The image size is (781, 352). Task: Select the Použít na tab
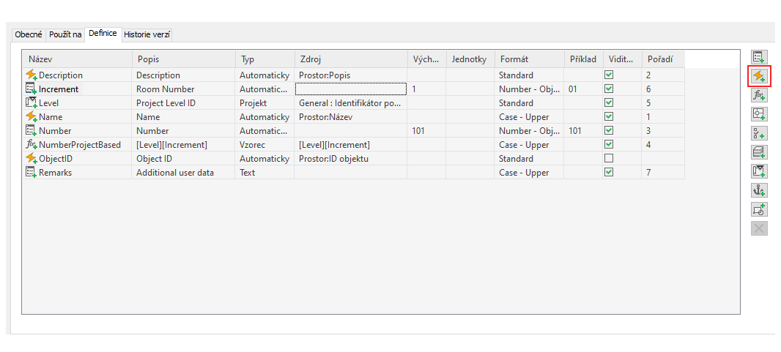(65, 34)
